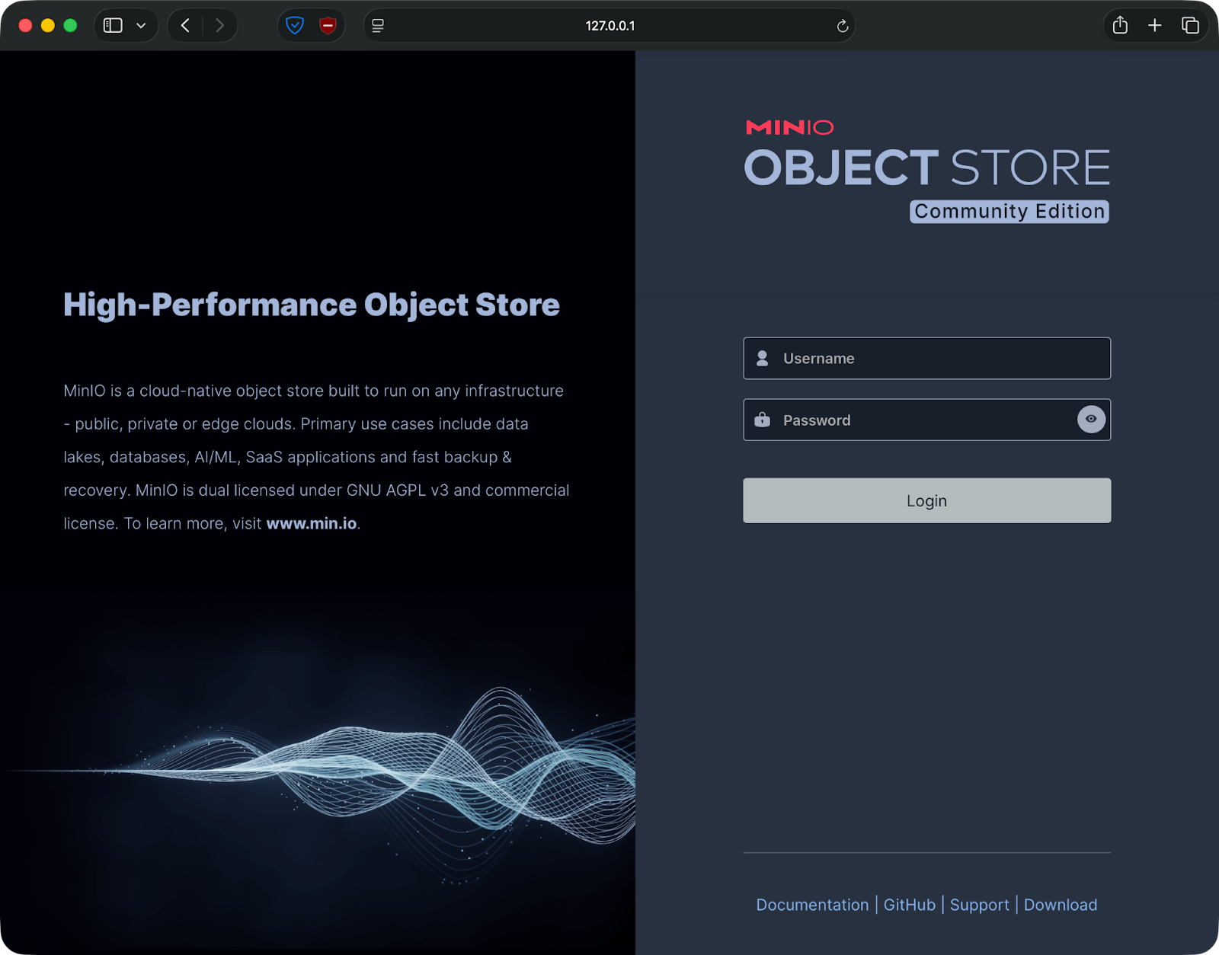Open a new browser tab
The height and width of the screenshot is (955, 1219).
(x=1155, y=25)
